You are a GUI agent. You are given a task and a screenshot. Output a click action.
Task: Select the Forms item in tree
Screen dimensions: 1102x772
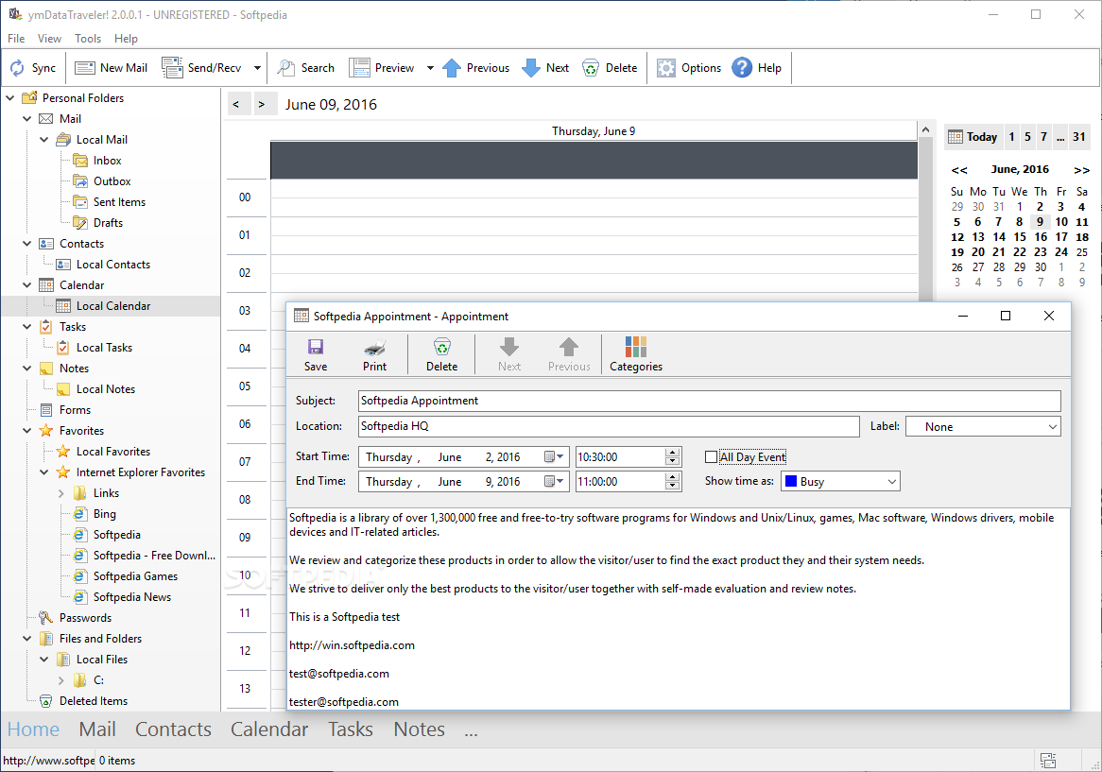pos(75,410)
